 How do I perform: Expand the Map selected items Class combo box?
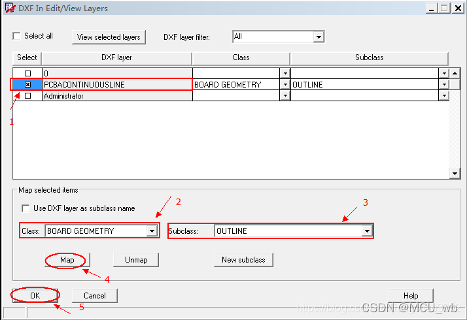click(x=152, y=231)
